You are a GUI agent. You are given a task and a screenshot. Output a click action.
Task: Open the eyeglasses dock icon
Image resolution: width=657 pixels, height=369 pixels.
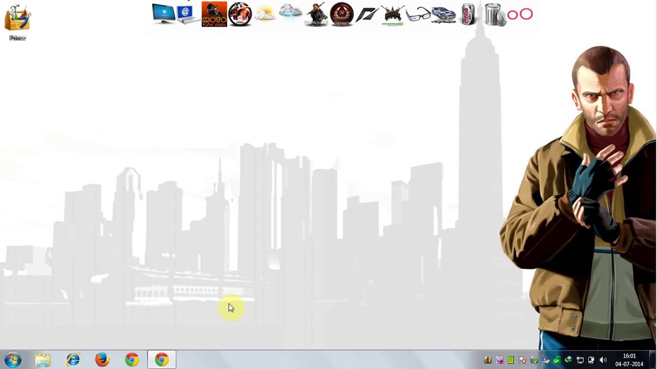tap(418, 14)
